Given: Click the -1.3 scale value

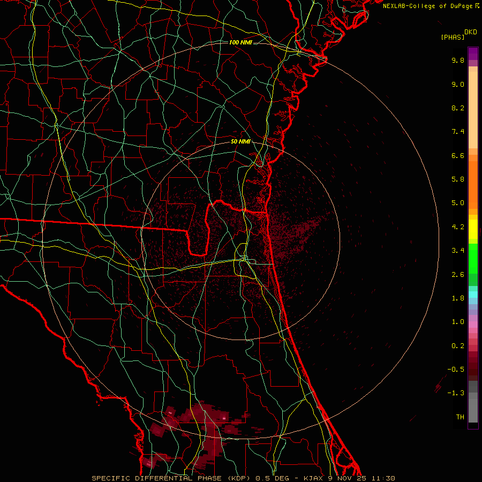Looking at the screenshot, I should pos(456,393).
